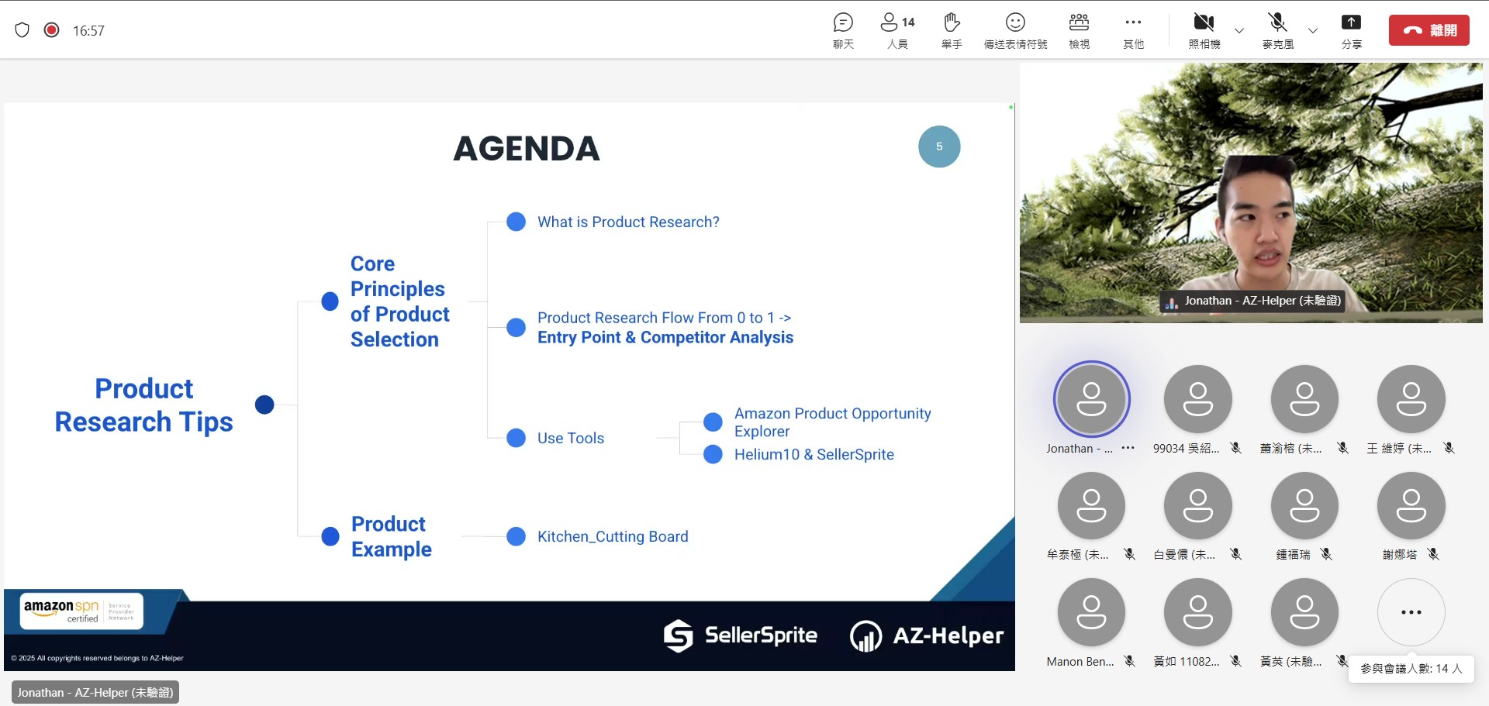Open options dots next to Jonathan's name
This screenshot has width=1489, height=706.
(1128, 448)
